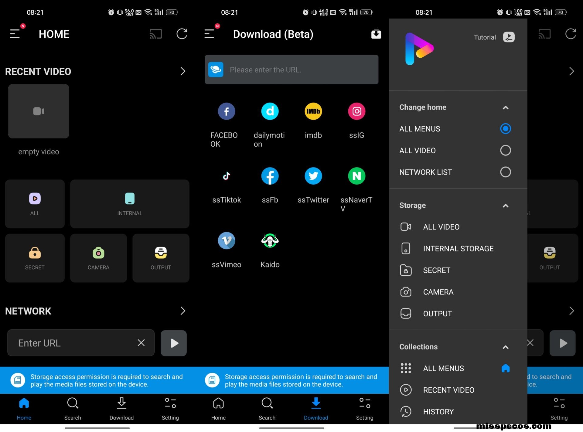Open the ALL storage tile
Image resolution: width=583 pixels, height=432 pixels.
click(35, 204)
